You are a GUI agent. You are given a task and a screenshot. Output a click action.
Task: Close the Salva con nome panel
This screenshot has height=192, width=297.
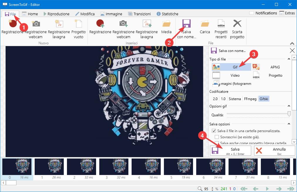(292, 50)
